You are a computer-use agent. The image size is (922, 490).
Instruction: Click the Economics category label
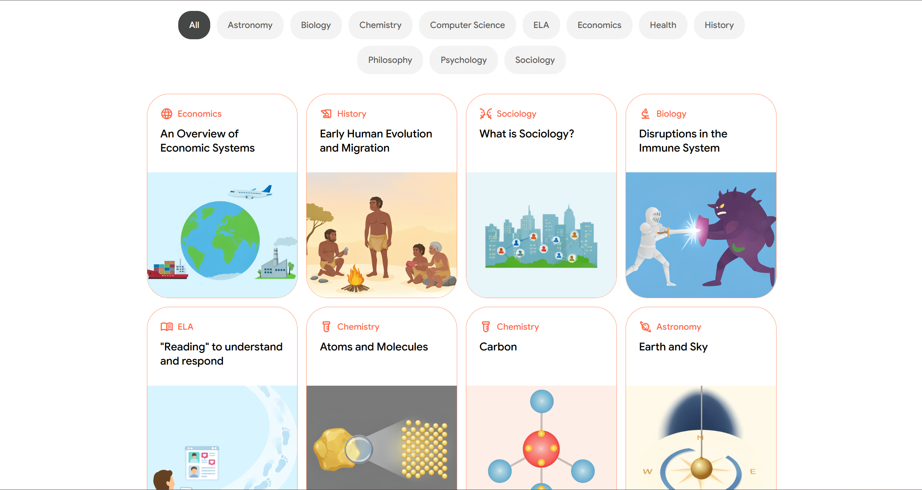tap(199, 114)
